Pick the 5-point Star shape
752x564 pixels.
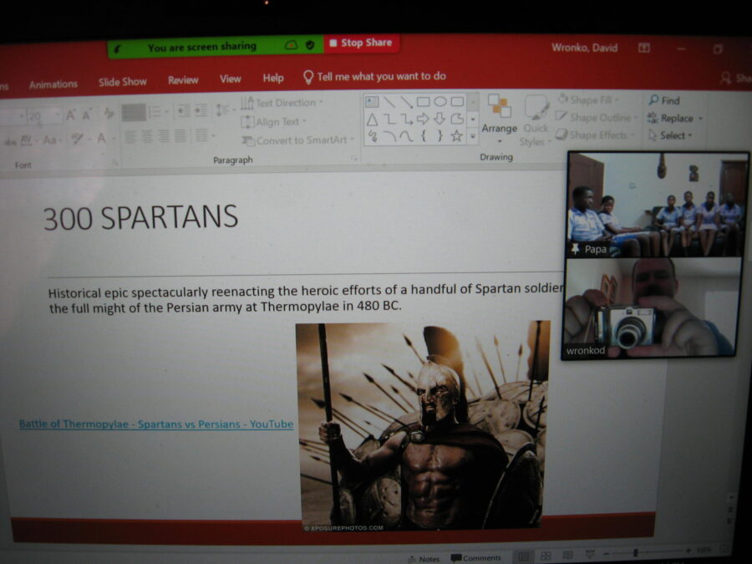[x=457, y=135]
